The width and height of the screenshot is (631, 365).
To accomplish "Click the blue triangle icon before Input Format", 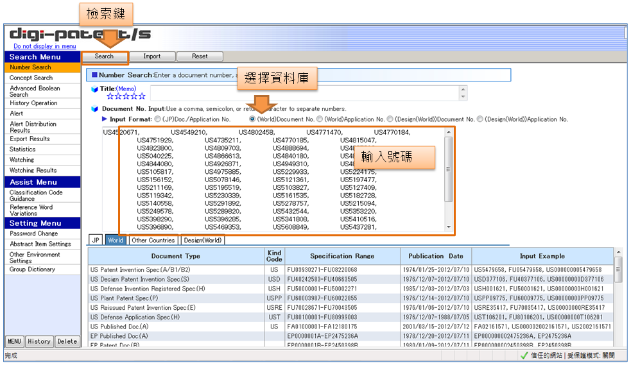I will tap(105, 119).
